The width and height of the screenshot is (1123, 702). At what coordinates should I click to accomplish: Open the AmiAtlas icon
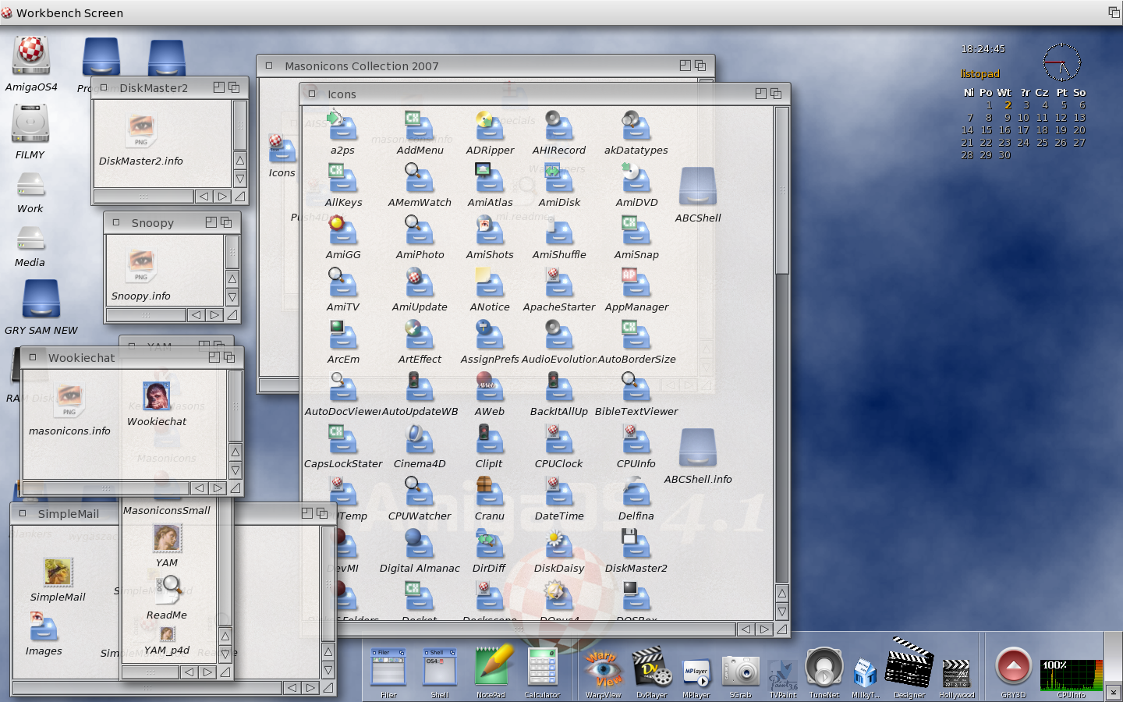490,179
